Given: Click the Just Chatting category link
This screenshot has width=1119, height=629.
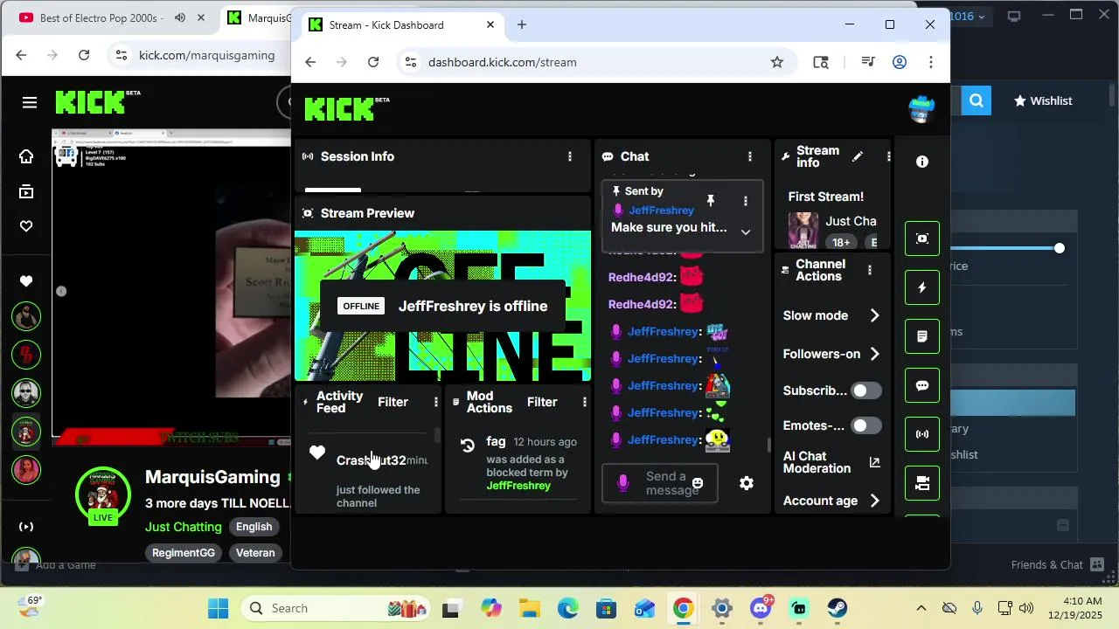Looking at the screenshot, I should 184,527.
